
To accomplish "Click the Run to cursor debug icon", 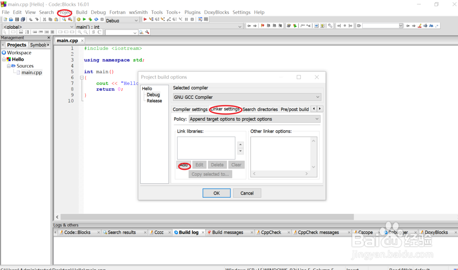I will [x=151, y=19].
